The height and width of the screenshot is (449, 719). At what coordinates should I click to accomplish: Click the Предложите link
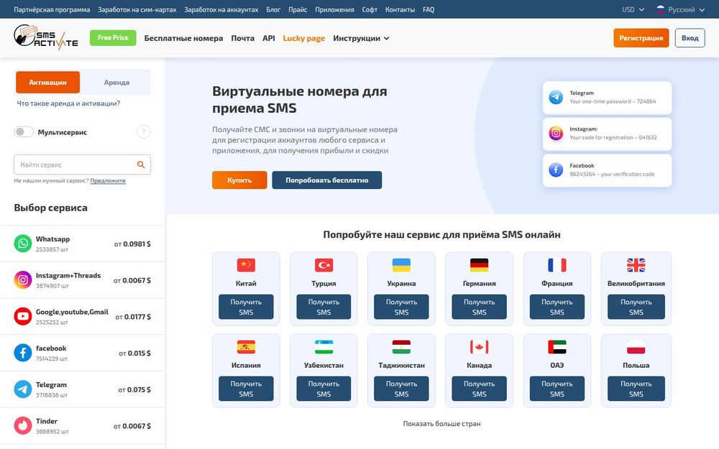pos(108,180)
